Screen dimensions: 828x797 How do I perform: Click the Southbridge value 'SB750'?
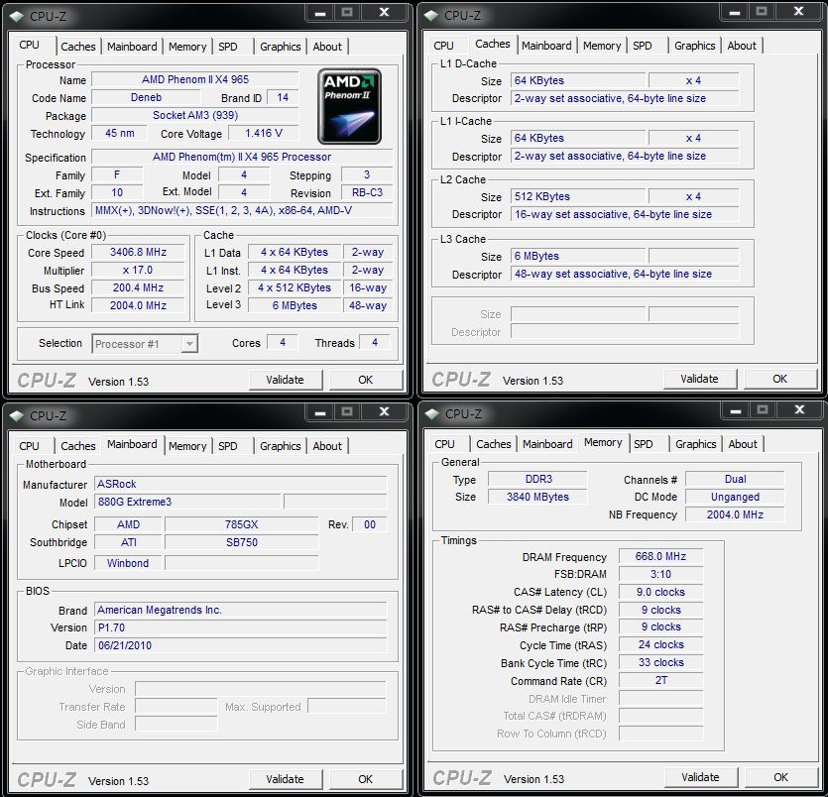(x=241, y=542)
